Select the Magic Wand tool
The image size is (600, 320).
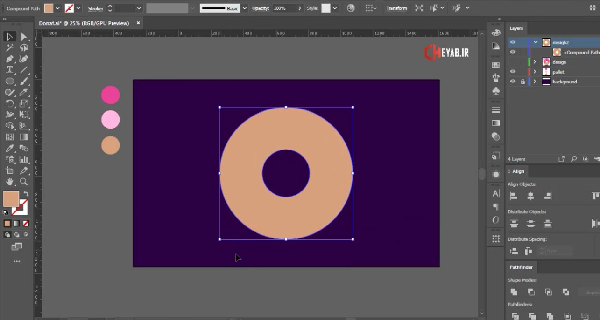(9, 48)
